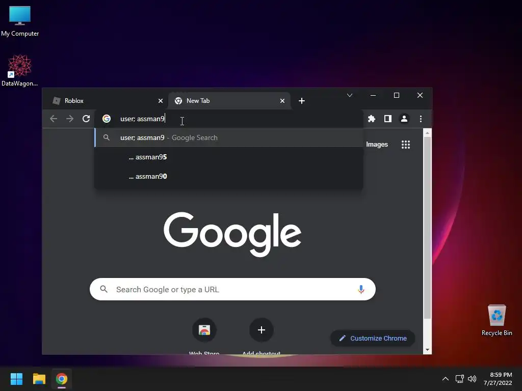Screen dimensions: 522x391
Task: Go forward with the forward arrow
Action: pyautogui.click(x=70, y=119)
